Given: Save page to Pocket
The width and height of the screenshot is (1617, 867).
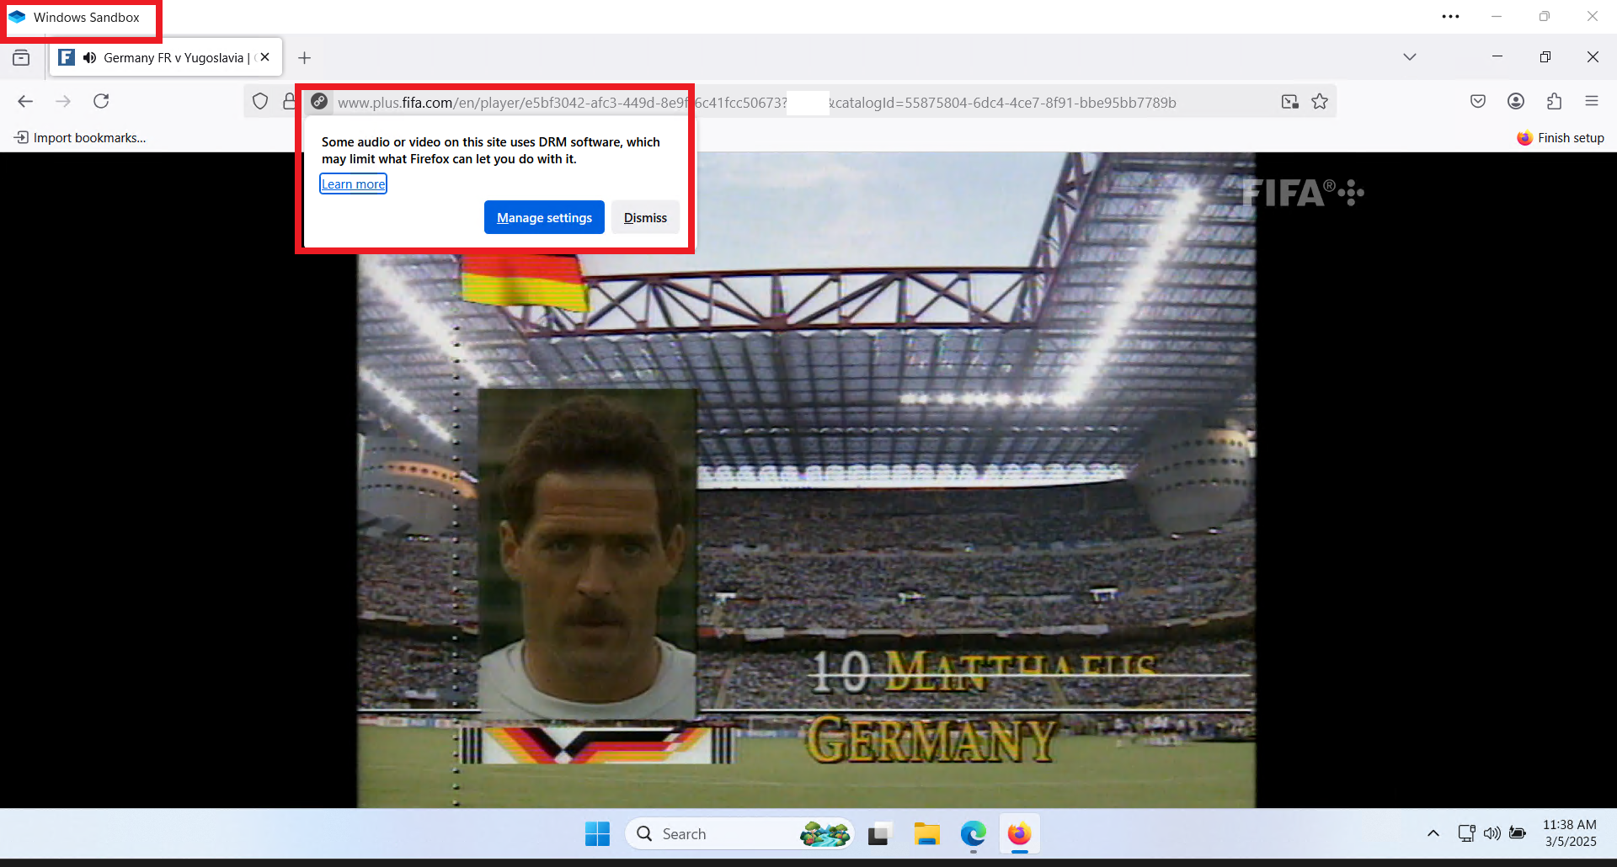Looking at the screenshot, I should [1478, 101].
